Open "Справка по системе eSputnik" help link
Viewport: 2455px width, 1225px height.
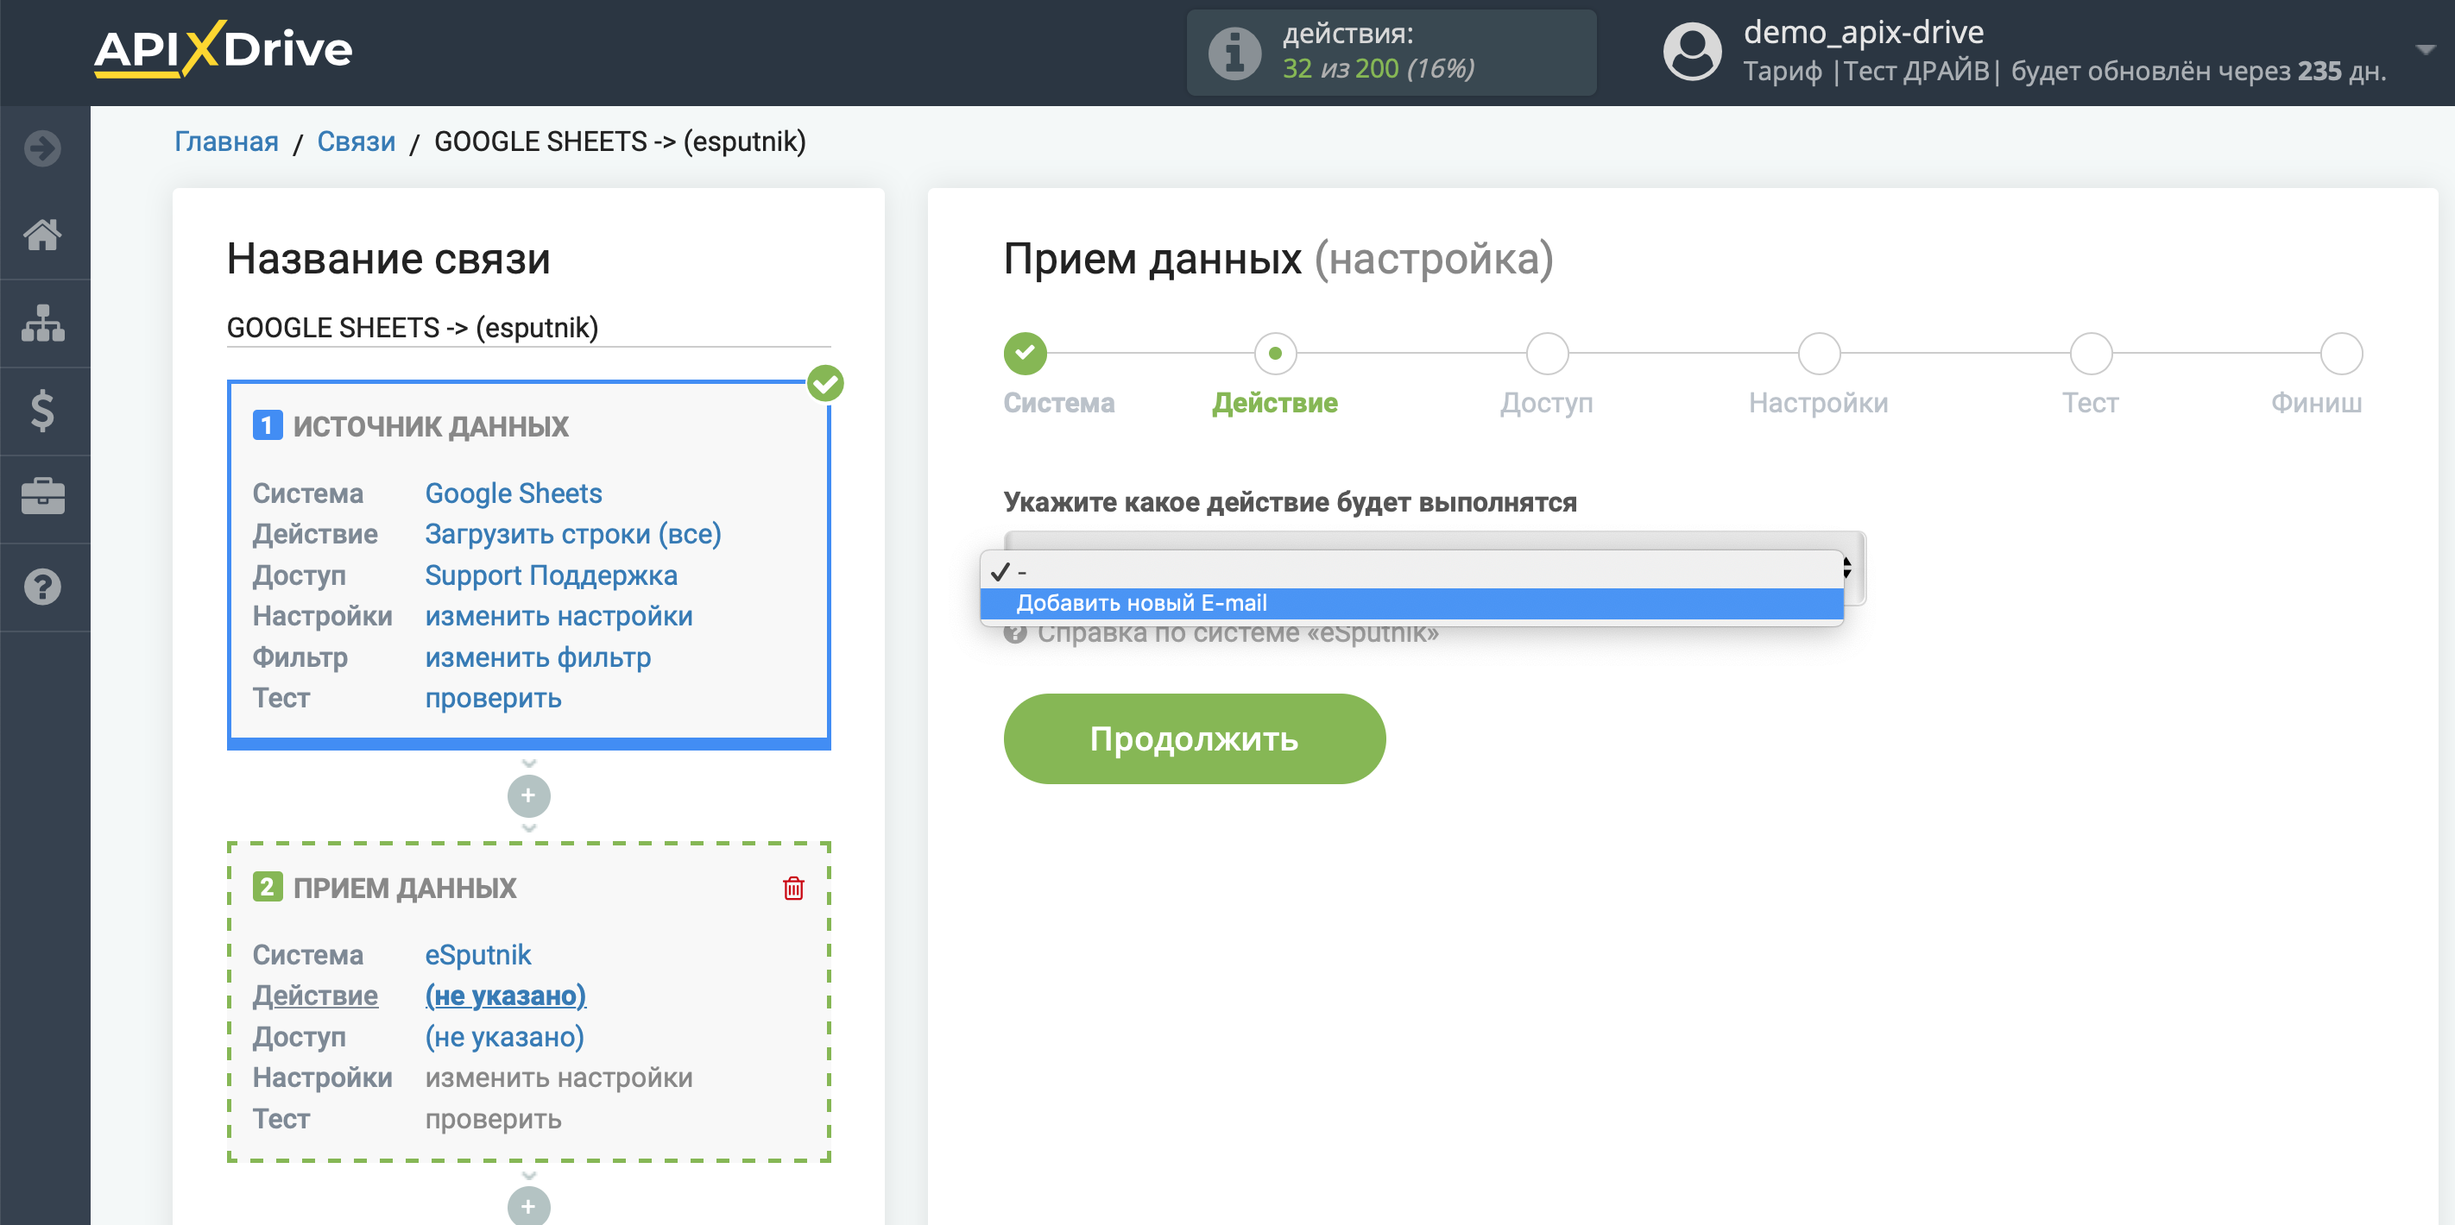[x=1237, y=633]
